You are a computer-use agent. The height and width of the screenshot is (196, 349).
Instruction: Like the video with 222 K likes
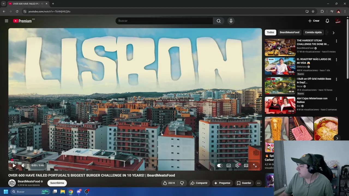(169, 183)
